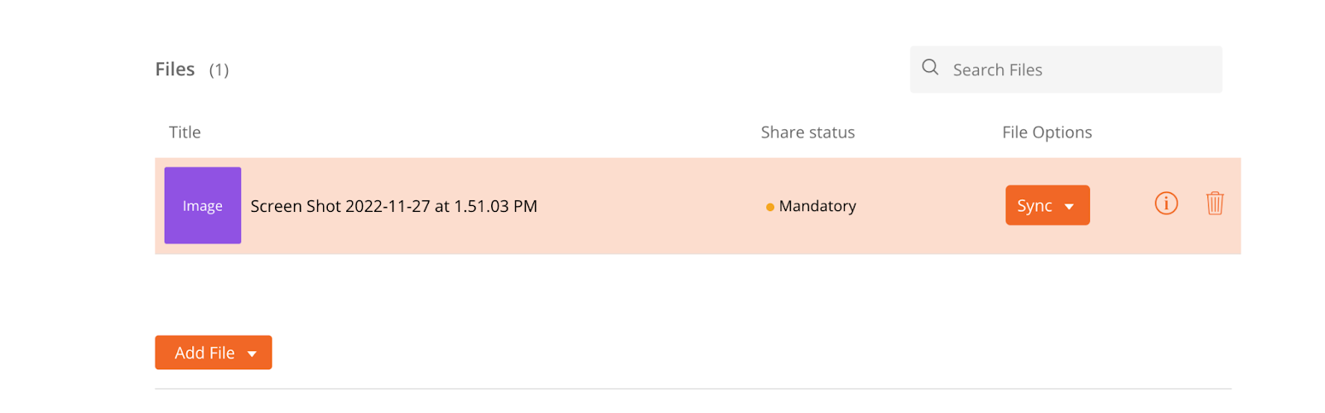Click the Files section heading
The width and height of the screenshot is (1325, 413).
coord(175,70)
